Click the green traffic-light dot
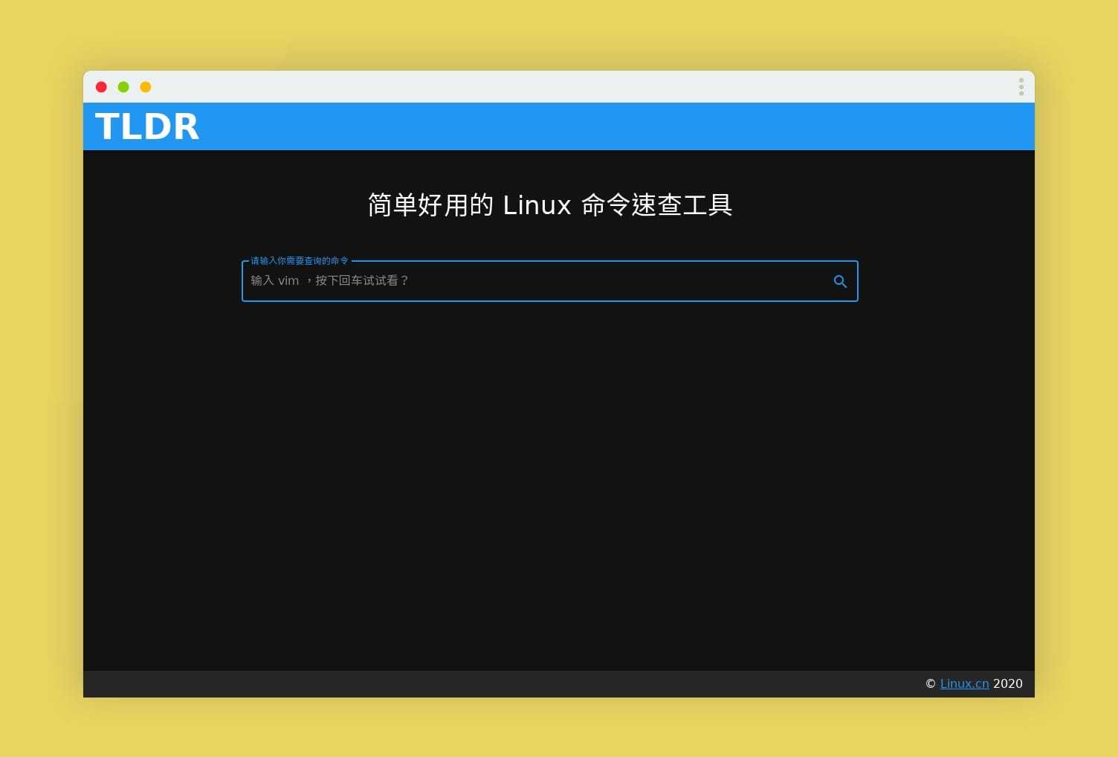Image resolution: width=1118 pixels, height=757 pixels. pyautogui.click(x=123, y=86)
